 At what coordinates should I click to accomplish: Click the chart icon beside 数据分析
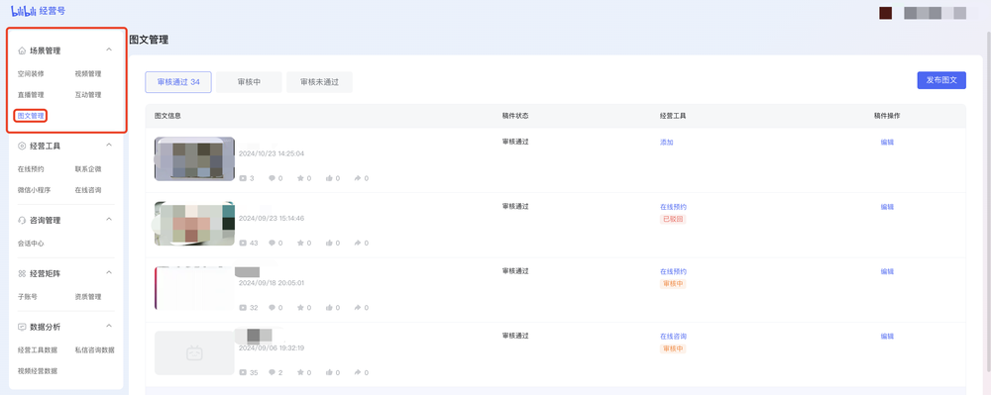pyautogui.click(x=22, y=327)
